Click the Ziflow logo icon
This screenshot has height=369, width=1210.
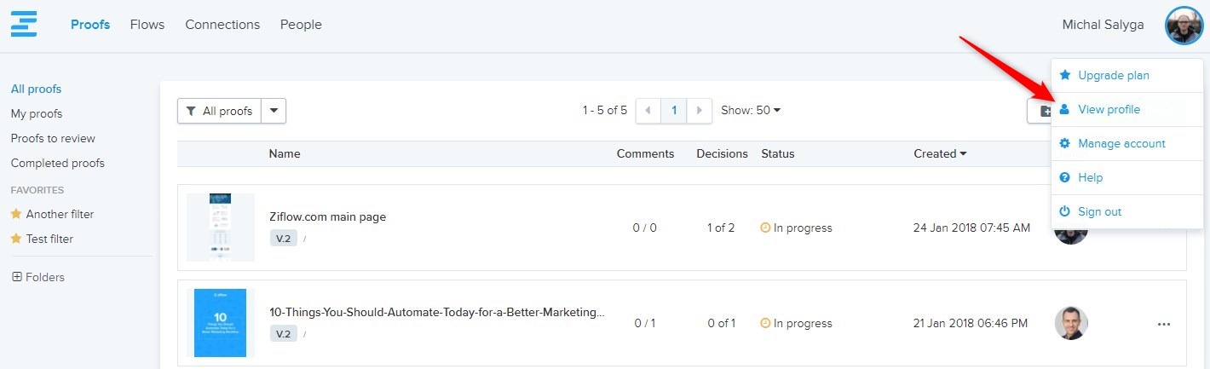pos(24,23)
